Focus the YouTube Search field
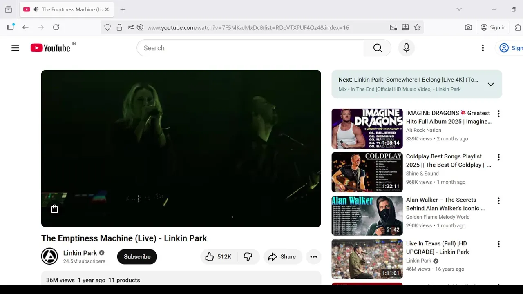The width and height of the screenshot is (523, 294). tap(250, 48)
